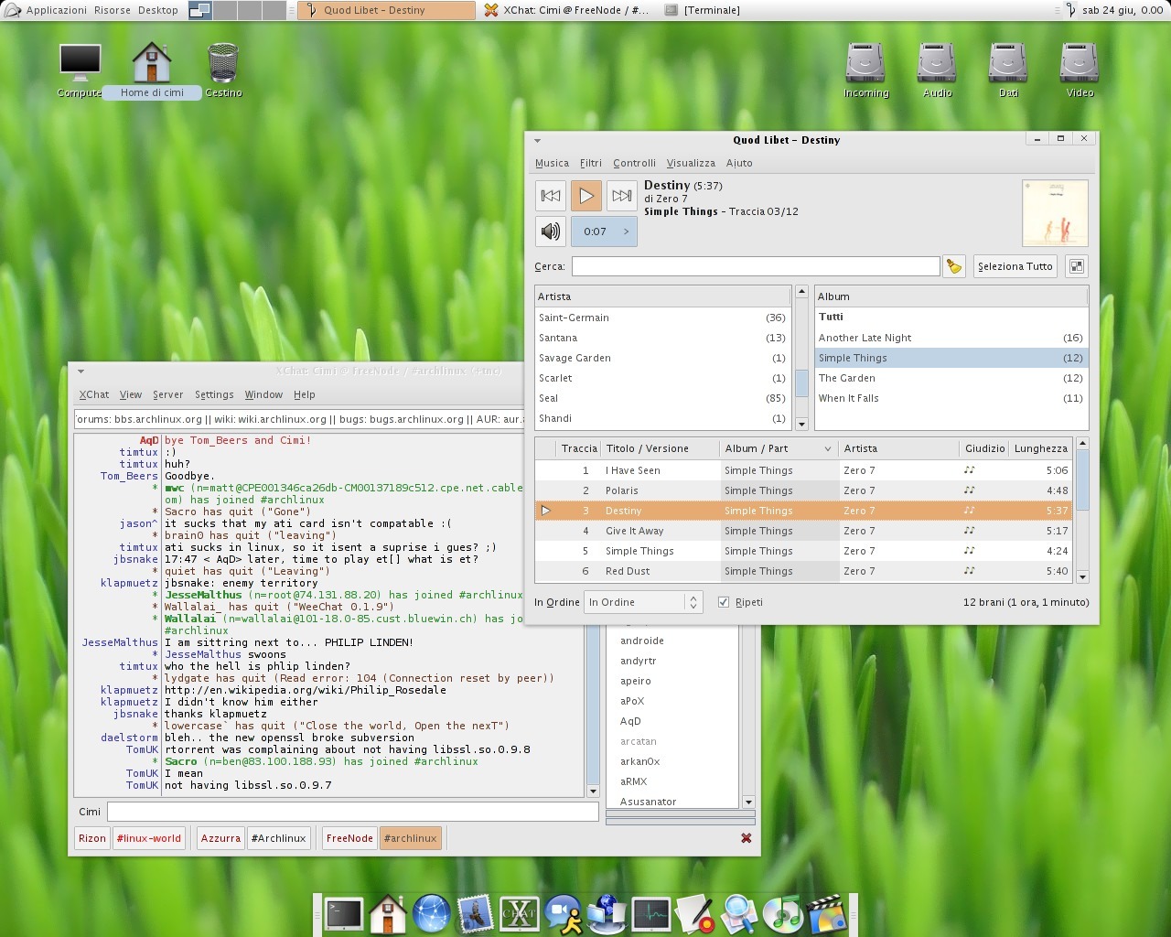
Task: Click XChat chat scrollbar down arrow
Action: [592, 792]
